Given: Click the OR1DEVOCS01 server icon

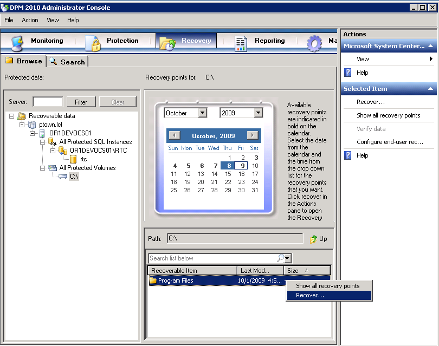Looking at the screenshot, I should point(42,133).
